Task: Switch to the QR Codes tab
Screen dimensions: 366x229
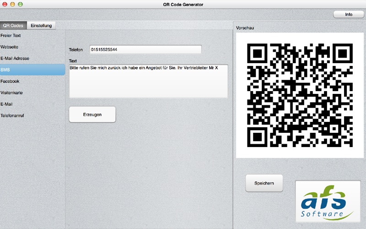Action: [13, 26]
